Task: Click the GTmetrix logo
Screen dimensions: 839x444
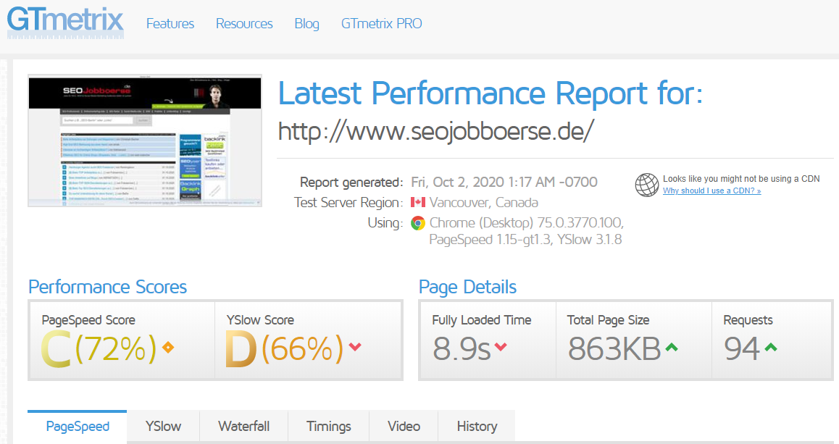Action: click(65, 22)
